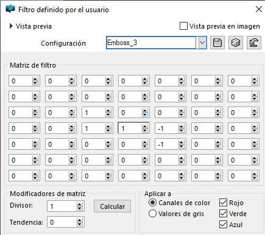Close the Filtro definido por el usuario dialog
This screenshot has width=265, height=235.
tap(259, 9)
